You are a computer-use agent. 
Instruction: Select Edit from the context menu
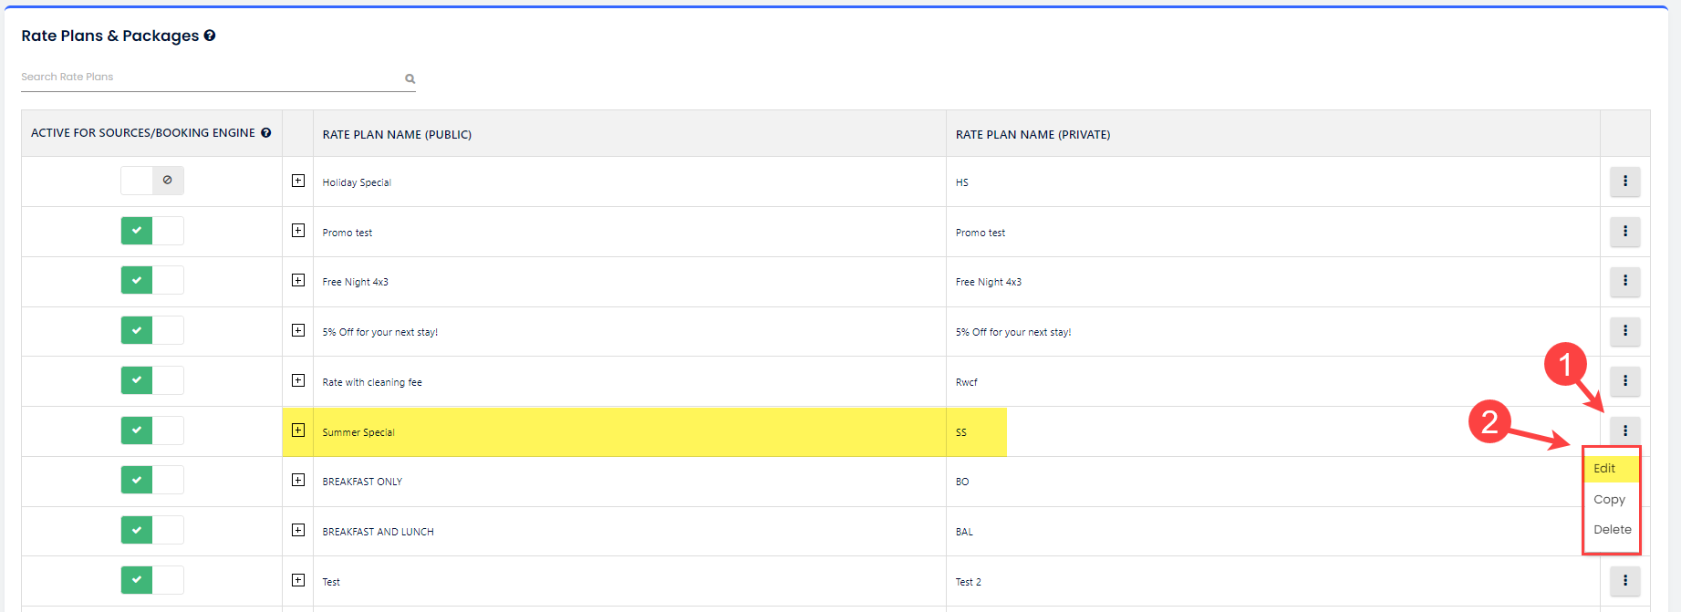click(x=1604, y=469)
